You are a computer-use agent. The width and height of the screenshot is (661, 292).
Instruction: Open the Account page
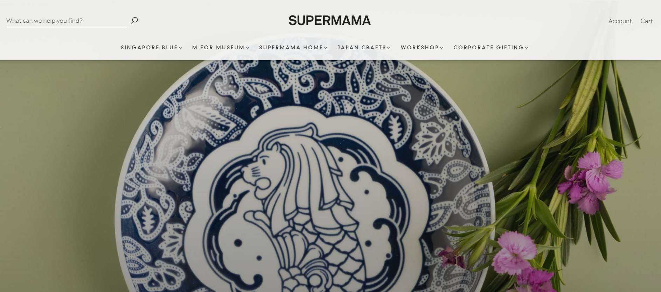[620, 21]
